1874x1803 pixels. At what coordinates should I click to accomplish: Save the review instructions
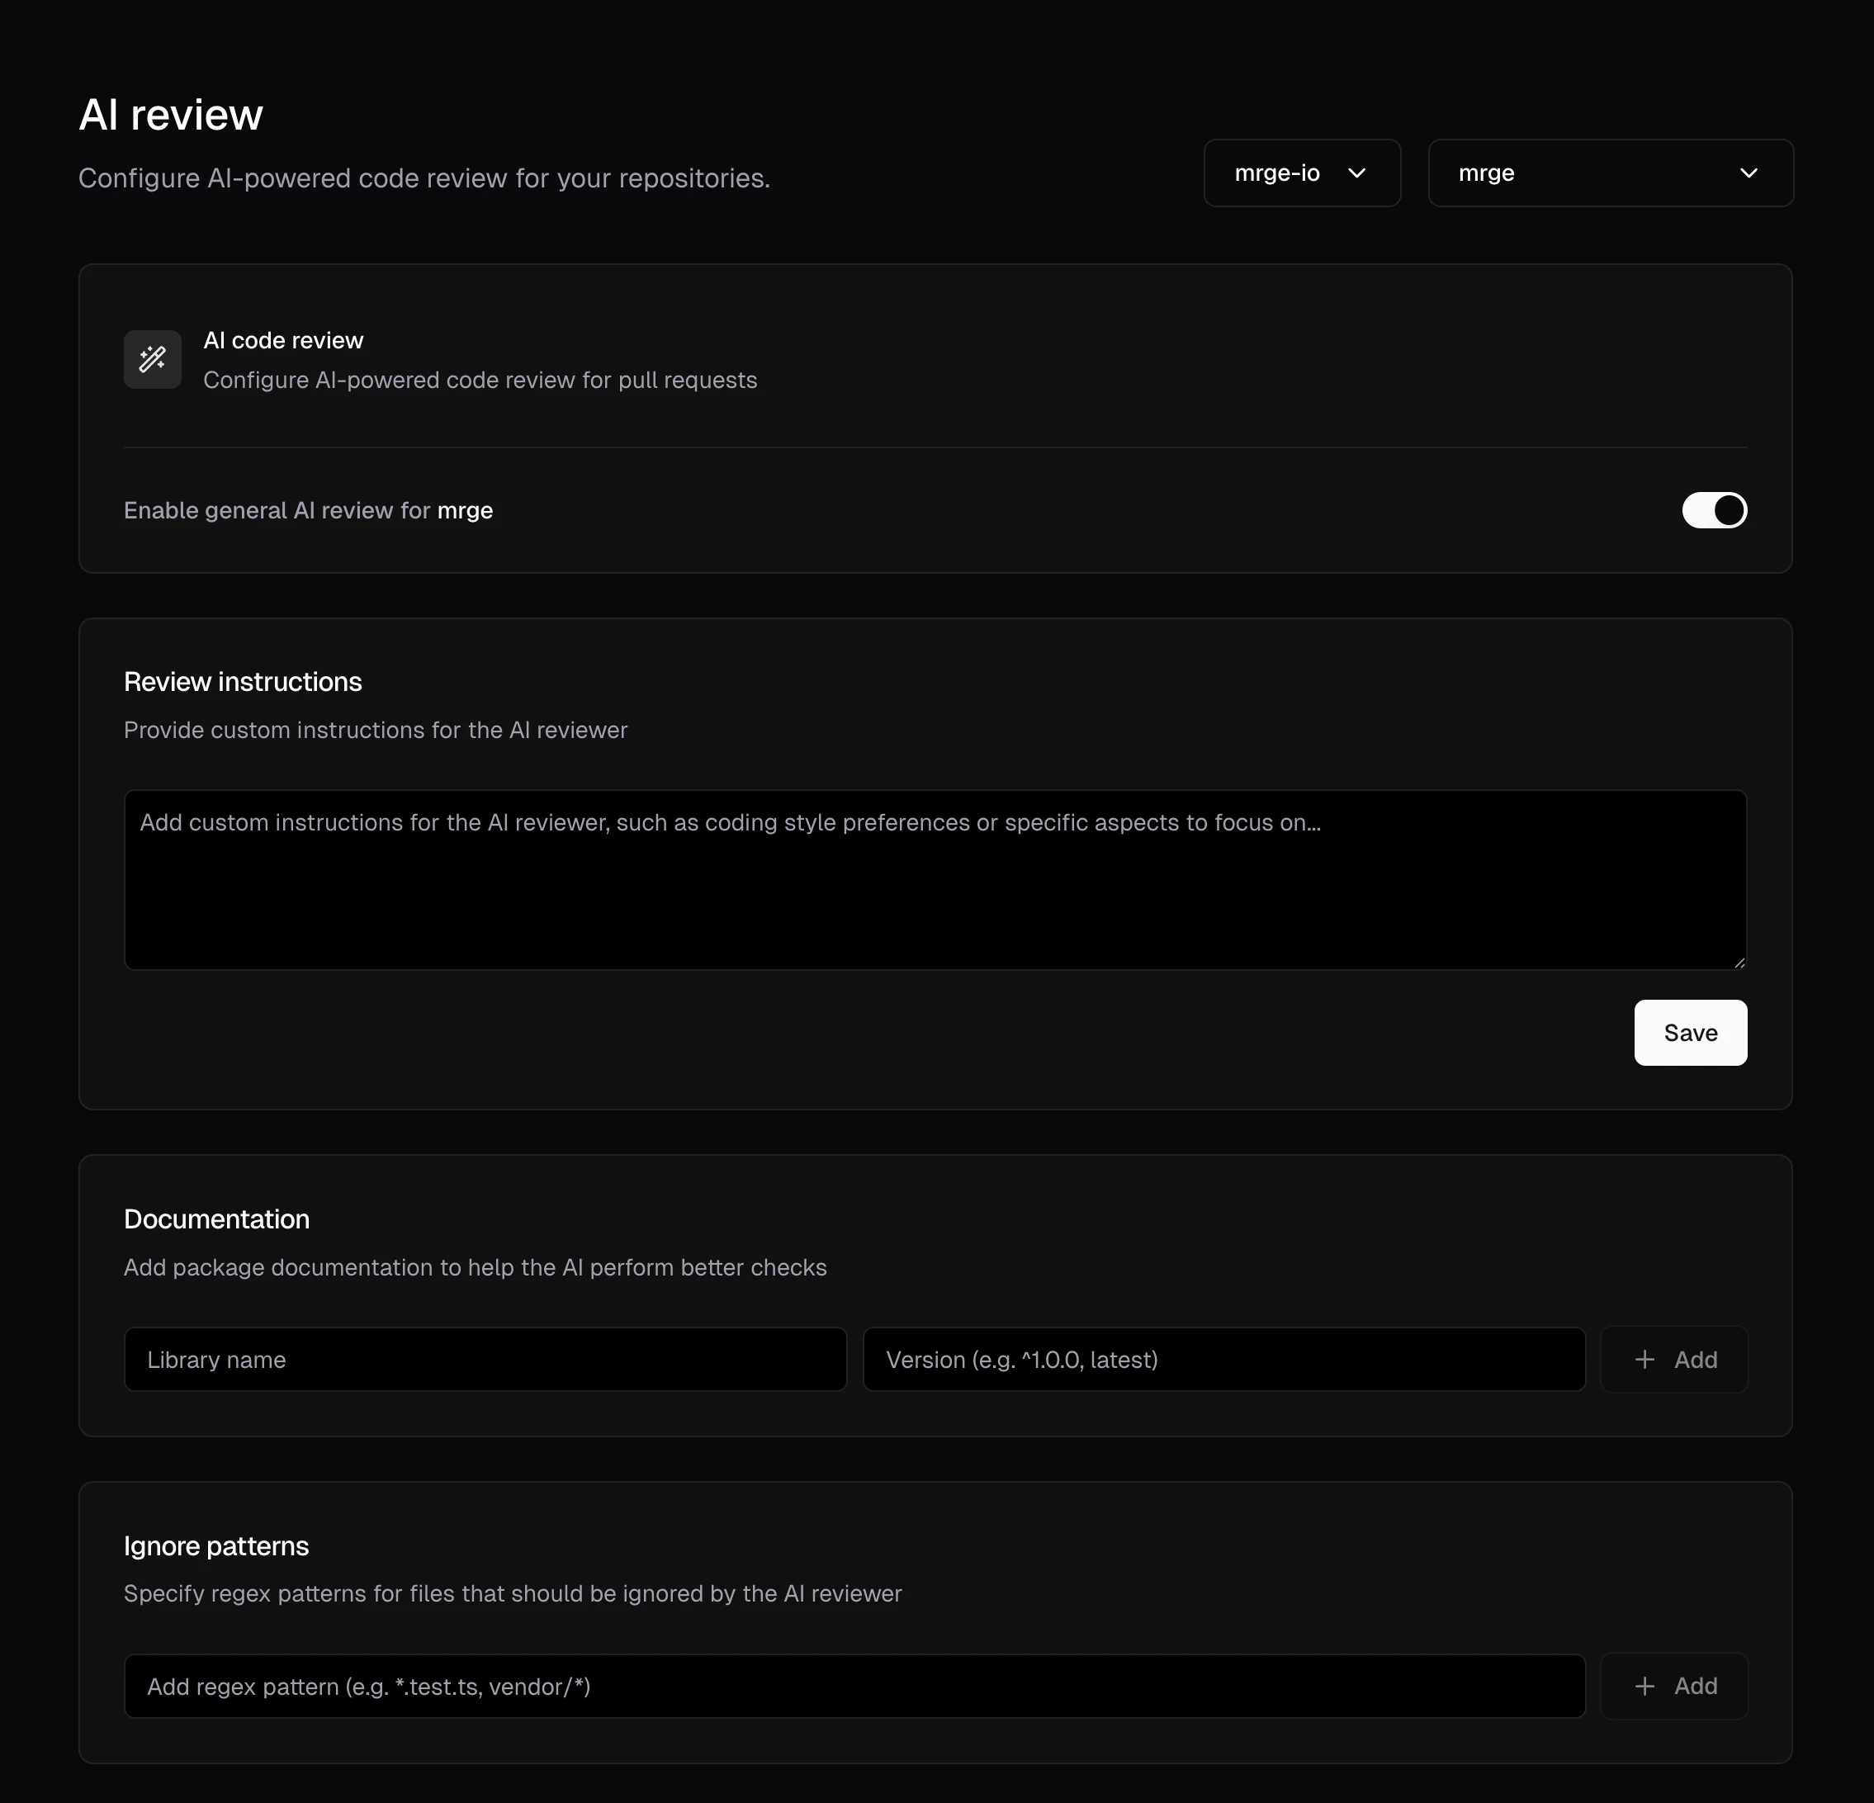1691,1033
